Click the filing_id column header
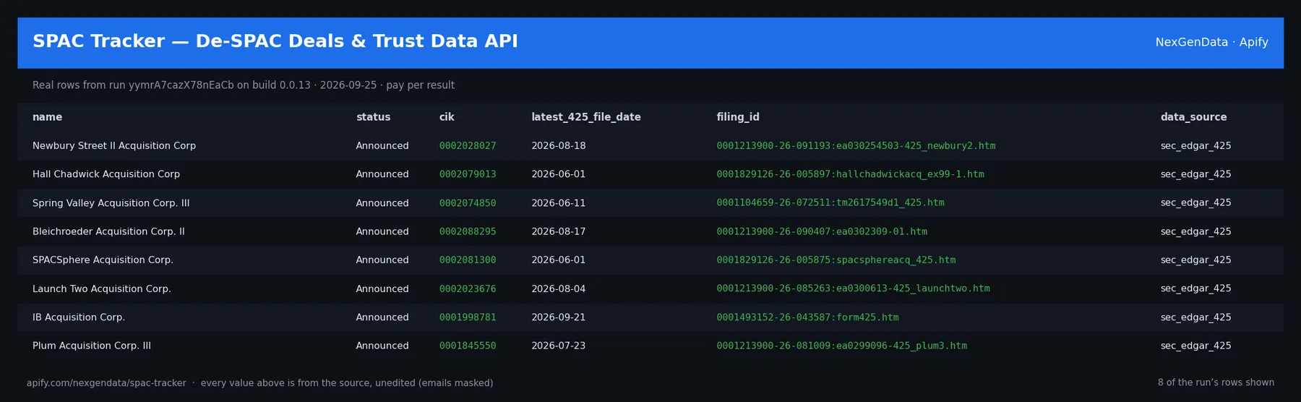1301x402 pixels. pos(738,117)
